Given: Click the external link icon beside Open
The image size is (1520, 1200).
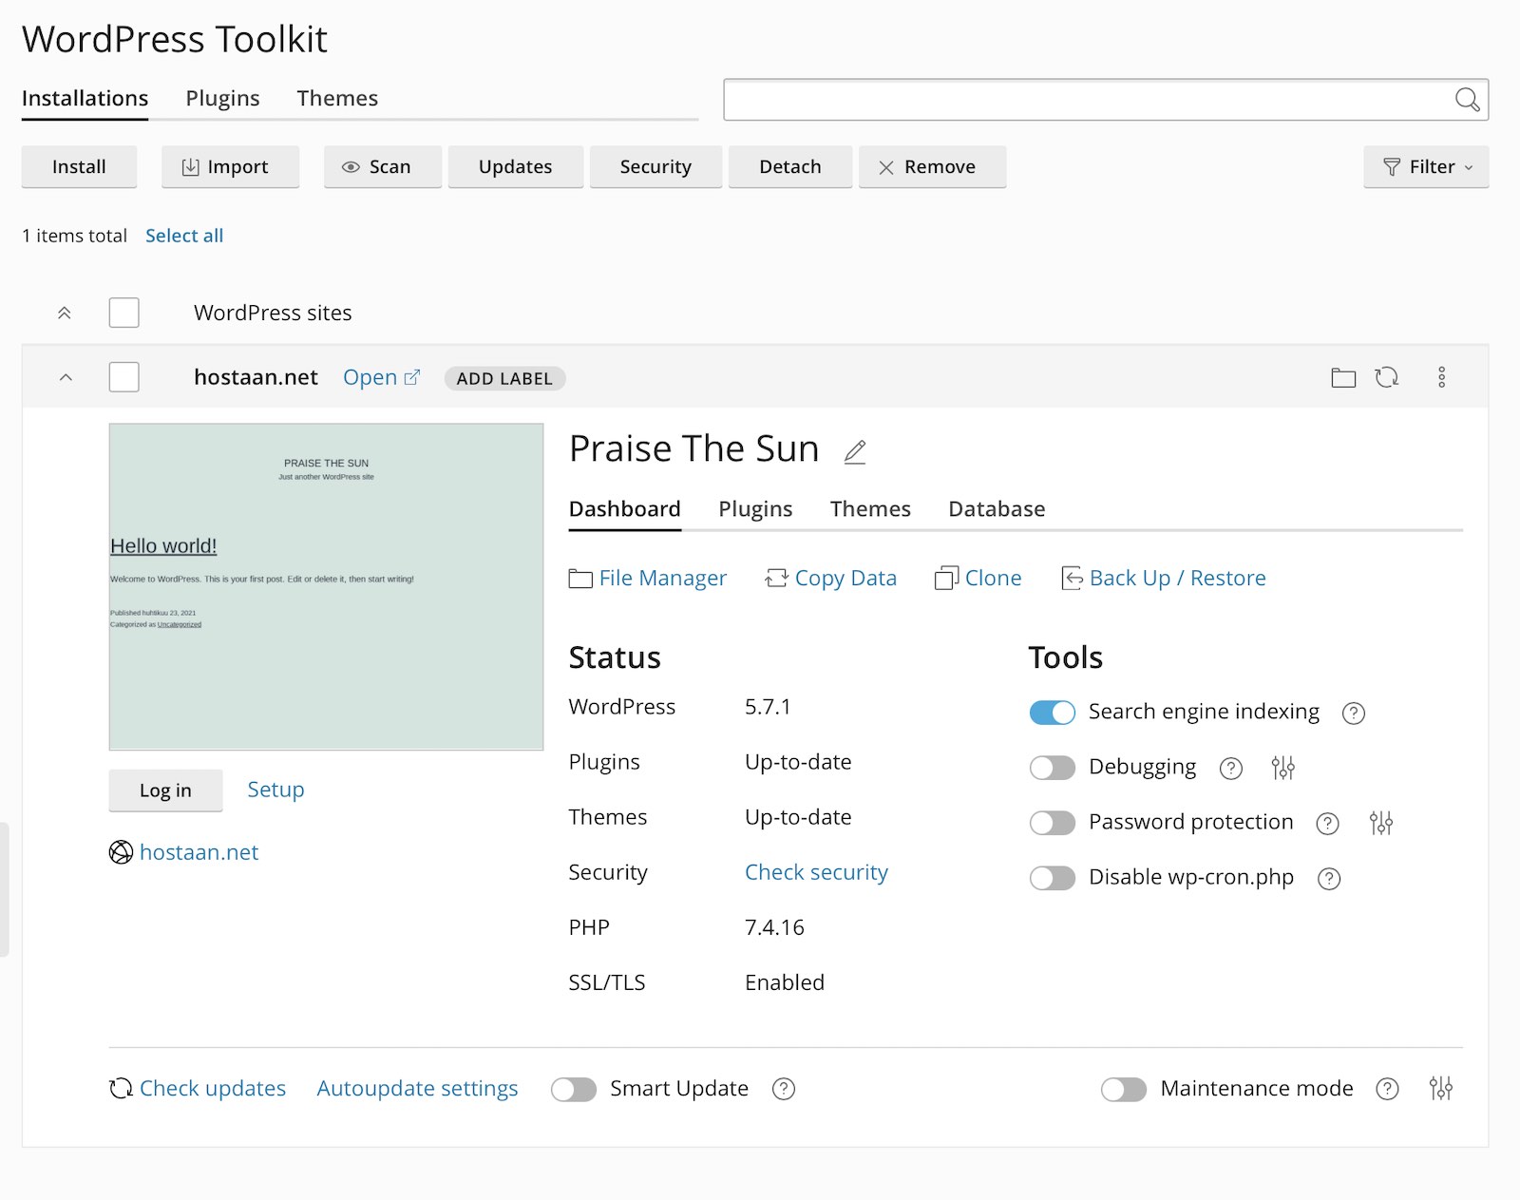Looking at the screenshot, I should point(411,377).
